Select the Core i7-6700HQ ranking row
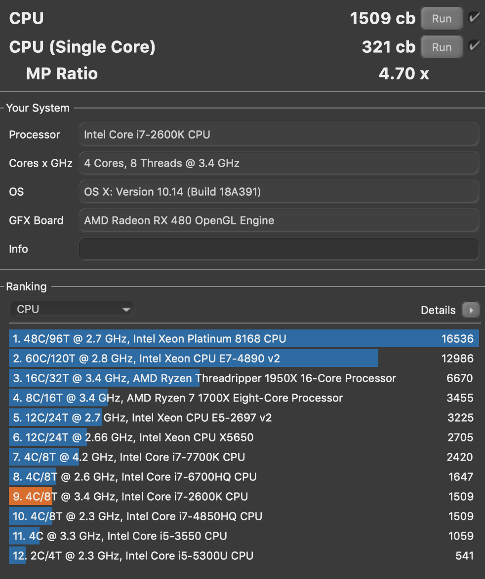Image resolution: width=485 pixels, height=579 pixels. click(x=244, y=477)
